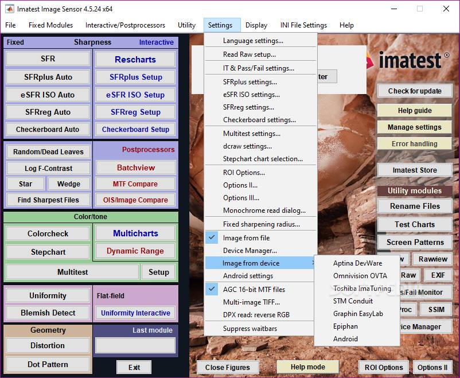
Task: Select Epiphan device
Action: (x=357, y=326)
